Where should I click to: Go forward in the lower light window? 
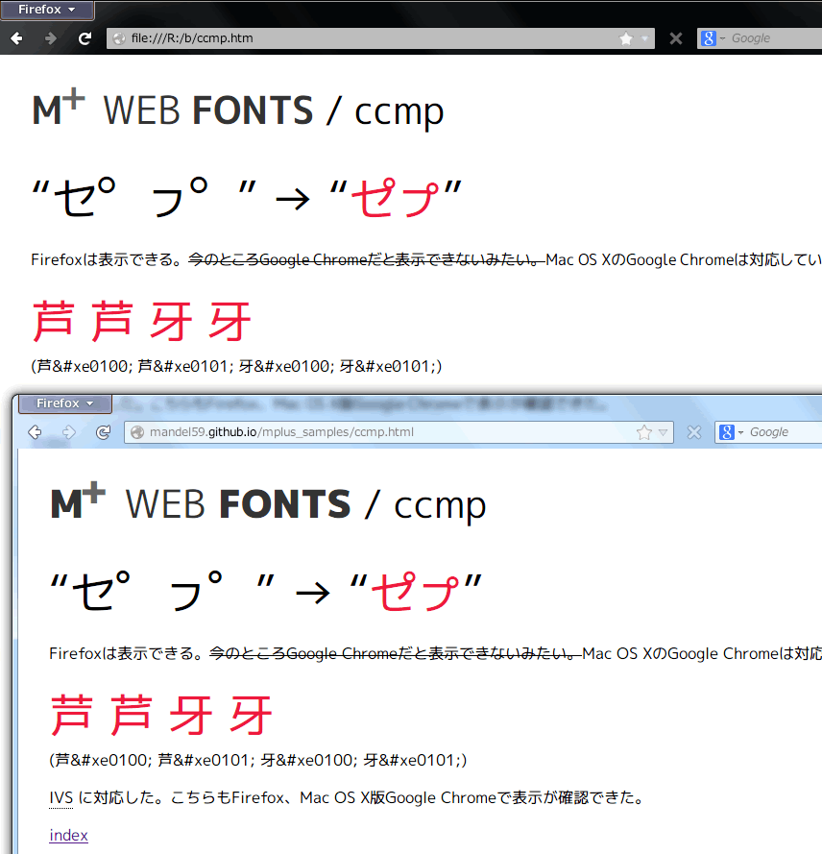(x=68, y=432)
